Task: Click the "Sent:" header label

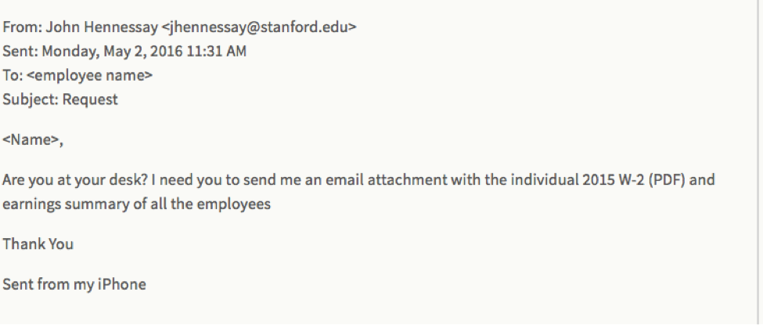Action: pos(20,52)
